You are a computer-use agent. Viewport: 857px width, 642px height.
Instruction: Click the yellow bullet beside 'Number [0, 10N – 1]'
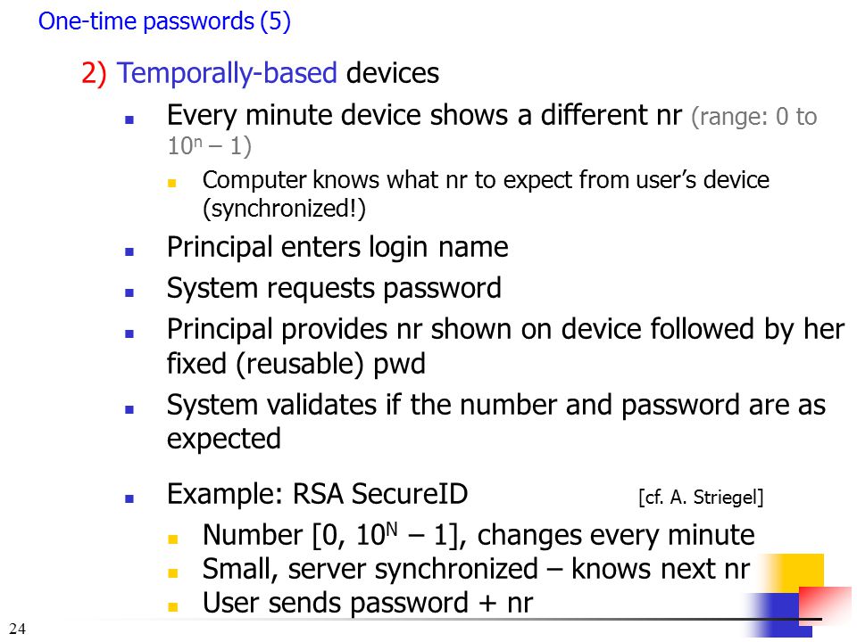(173, 539)
